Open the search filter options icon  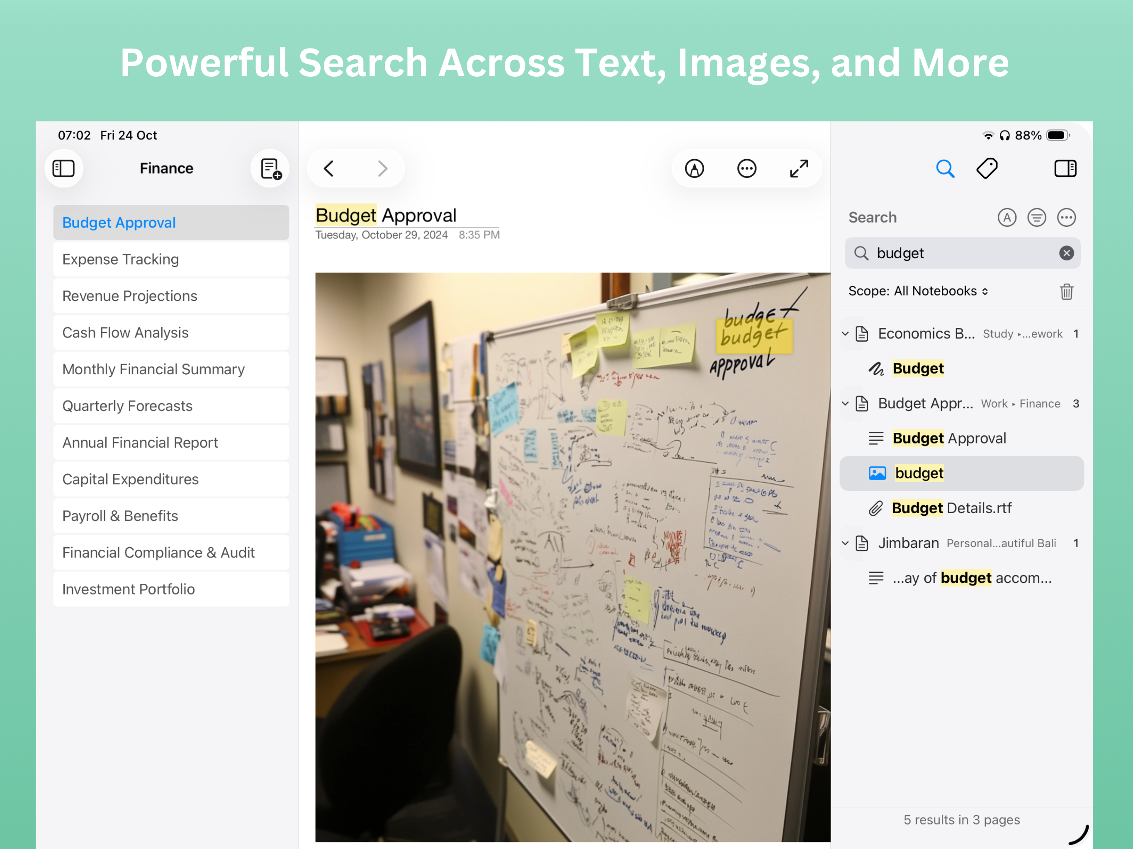tap(1036, 218)
